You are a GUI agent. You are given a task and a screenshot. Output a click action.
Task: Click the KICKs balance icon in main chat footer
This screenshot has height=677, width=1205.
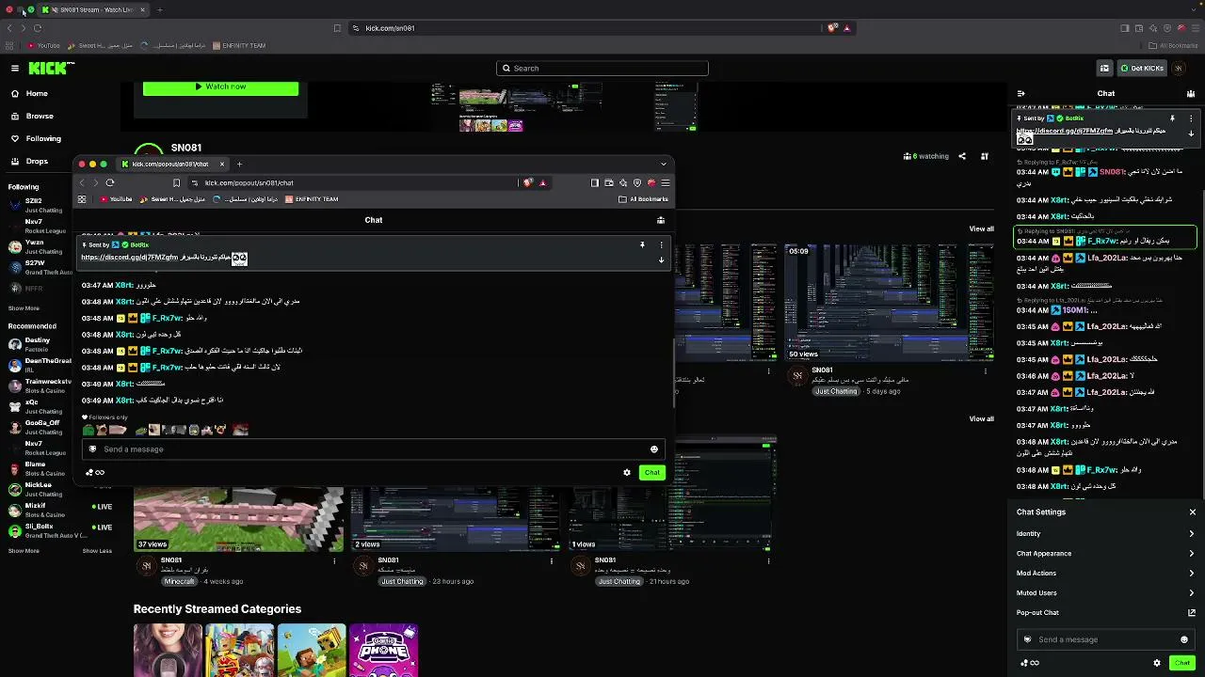point(1030,663)
